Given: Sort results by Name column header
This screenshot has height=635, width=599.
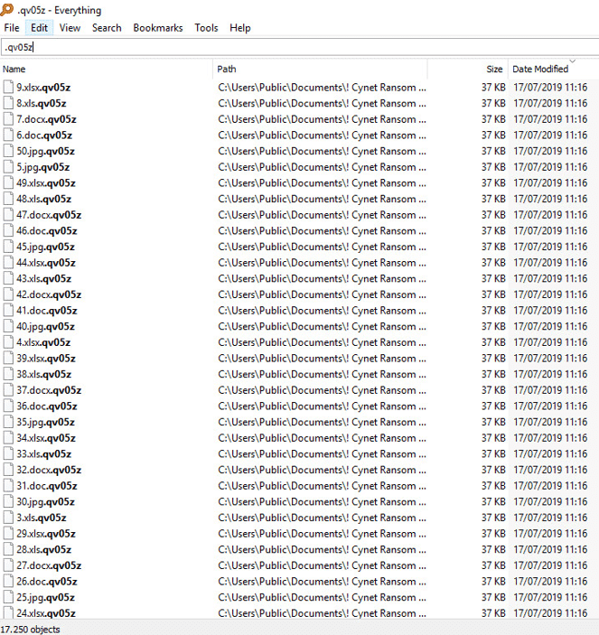Looking at the screenshot, I should coord(106,70).
